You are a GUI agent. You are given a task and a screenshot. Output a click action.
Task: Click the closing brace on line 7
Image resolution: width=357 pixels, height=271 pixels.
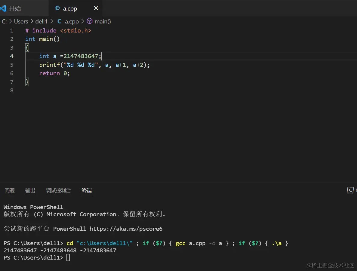[x=27, y=82]
